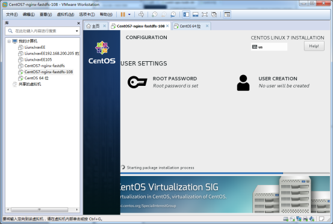Click the sound card status bar icon
Viewport: 333px width, 224px height.
(x=312, y=219)
